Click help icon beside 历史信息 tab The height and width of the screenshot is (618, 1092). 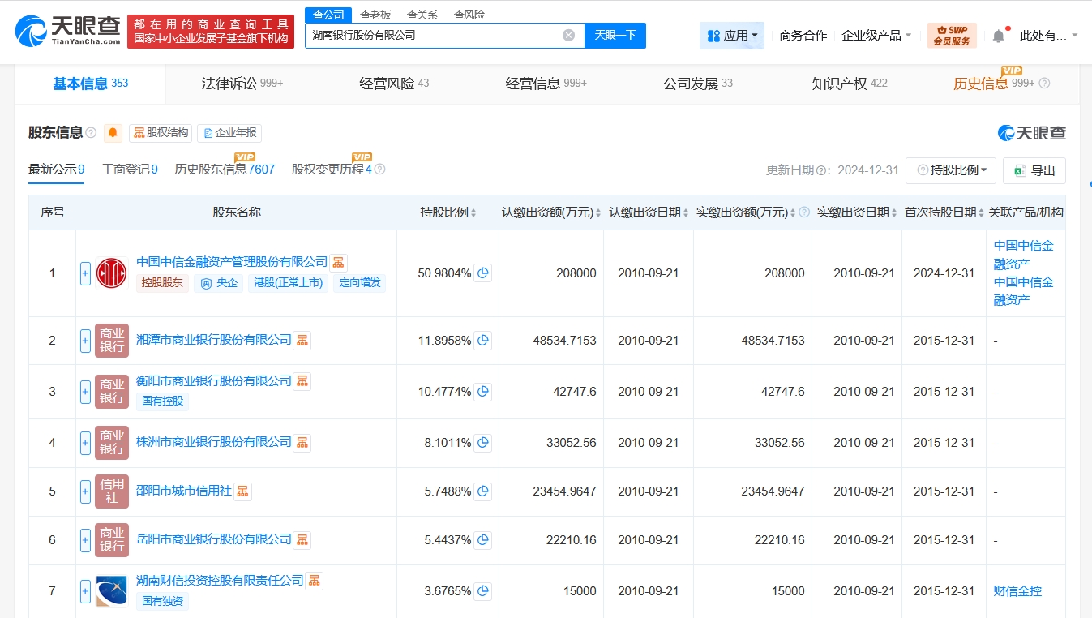click(1044, 84)
